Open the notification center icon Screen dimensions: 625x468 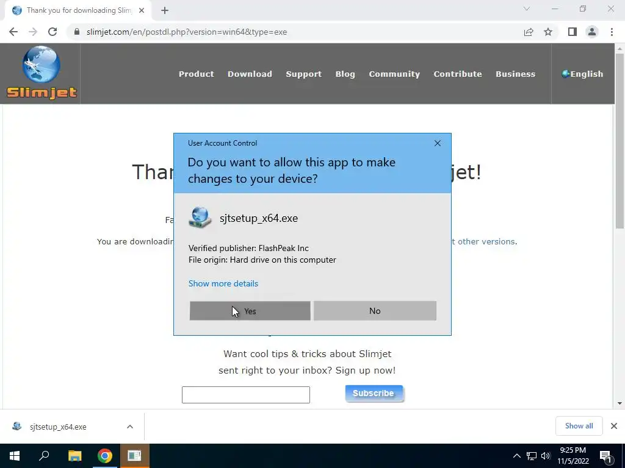click(605, 456)
